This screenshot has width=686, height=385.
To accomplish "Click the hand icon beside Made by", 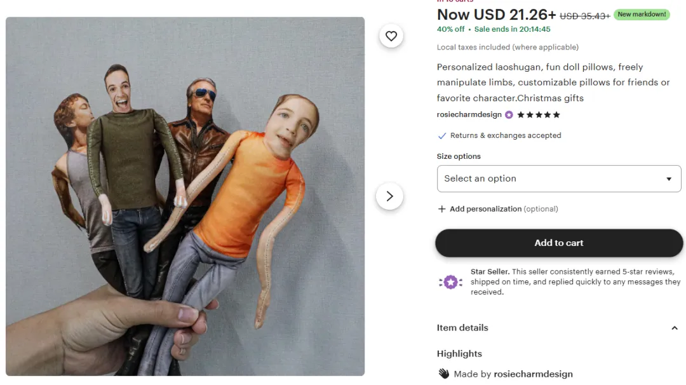I will 443,374.
